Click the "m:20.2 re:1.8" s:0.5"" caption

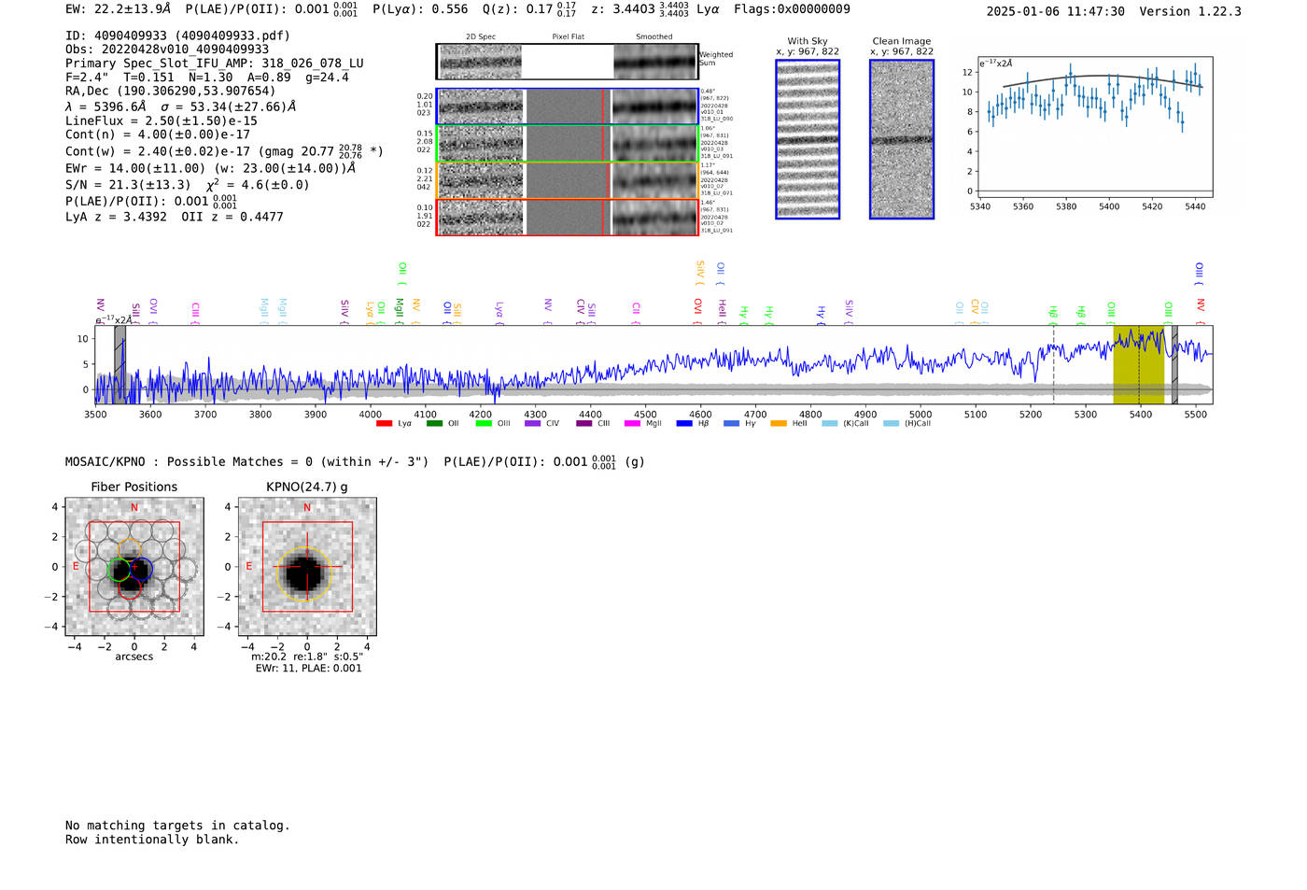[307, 657]
